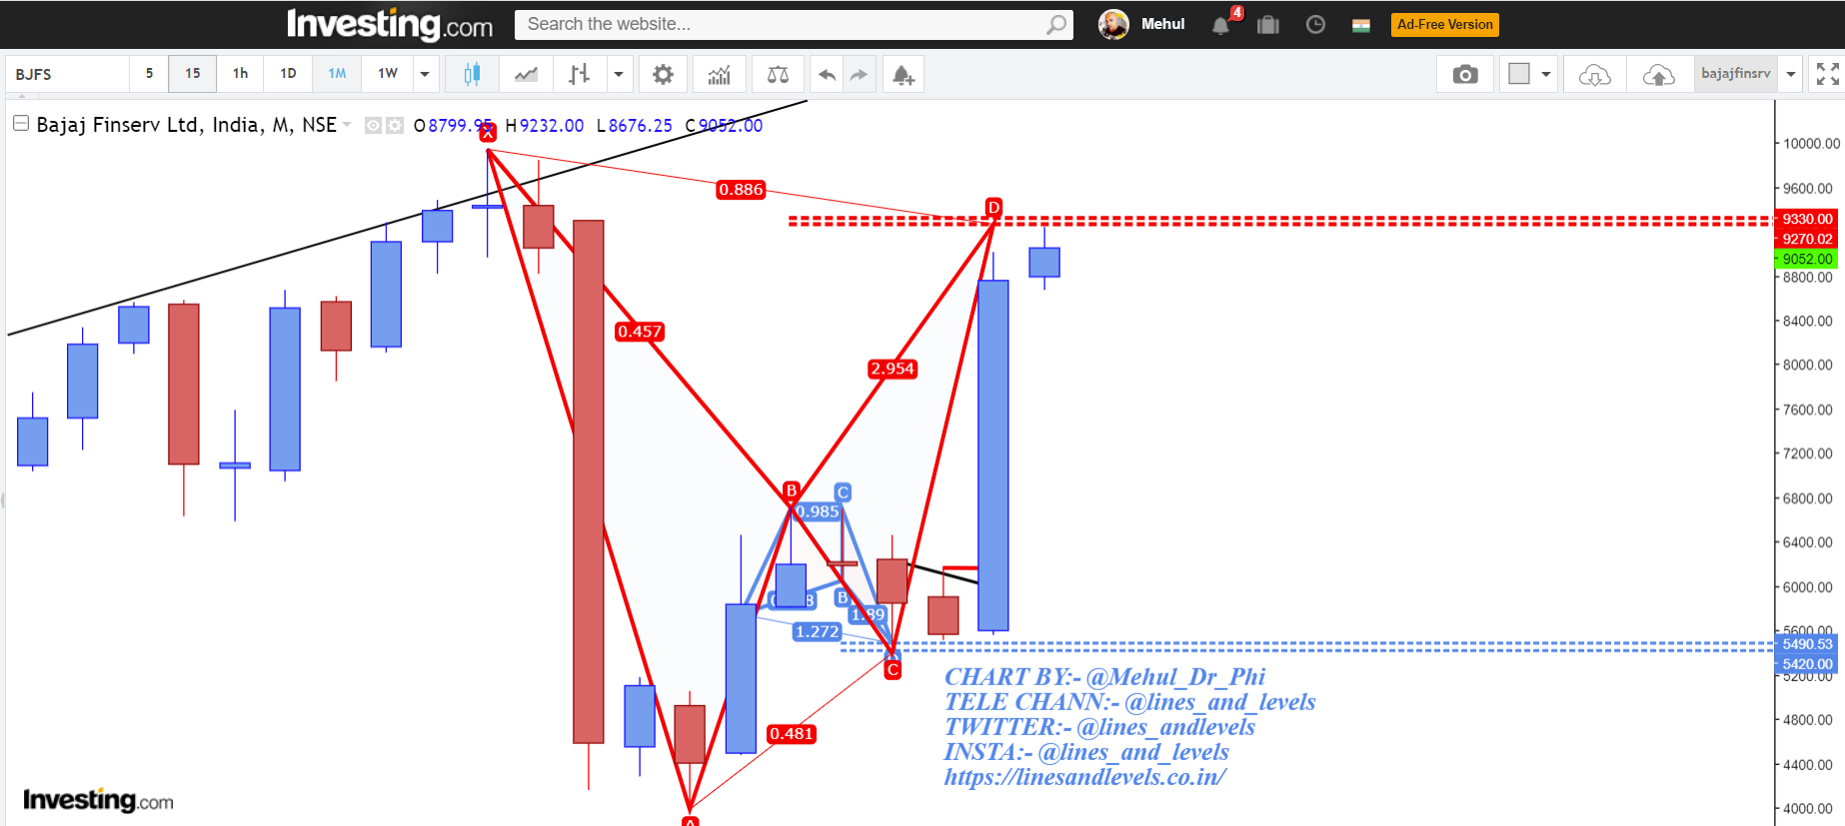Take a chart snapshot with the camera
The image size is (1845, 826).
click(1465, 74)
